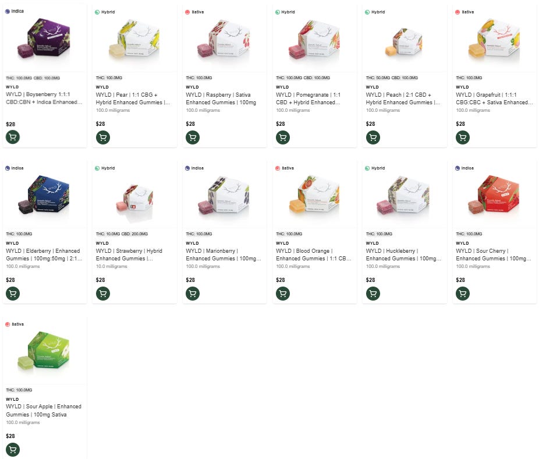
Task: Add Grapefruit gummies to cart
Action: point(463,137)
